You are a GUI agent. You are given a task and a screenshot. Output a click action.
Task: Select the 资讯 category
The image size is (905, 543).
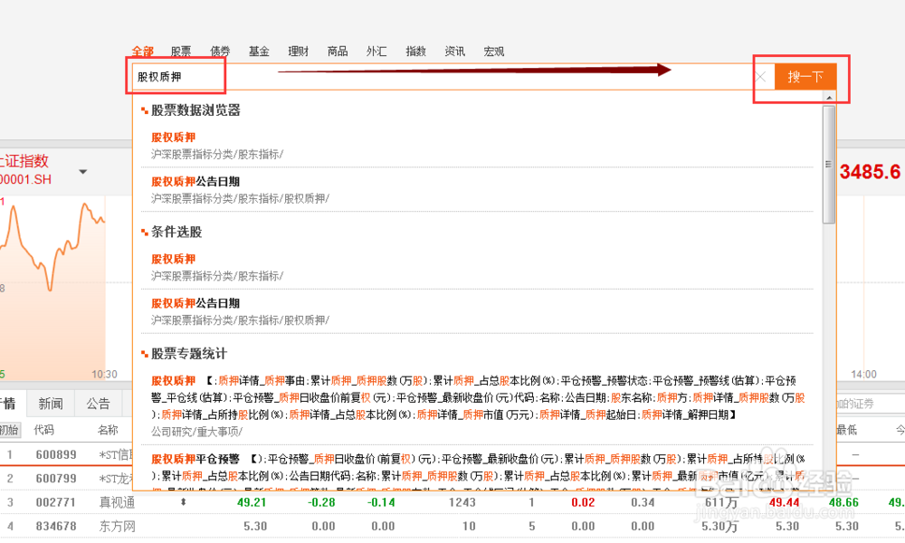coord(454,52)
